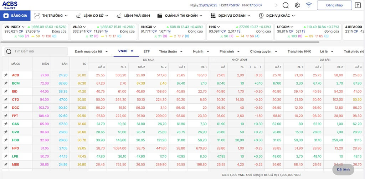Select the Trái phiếu HNX tab
Image resolution: width=365 pixels, height=179 pixels.
point(299,51)
